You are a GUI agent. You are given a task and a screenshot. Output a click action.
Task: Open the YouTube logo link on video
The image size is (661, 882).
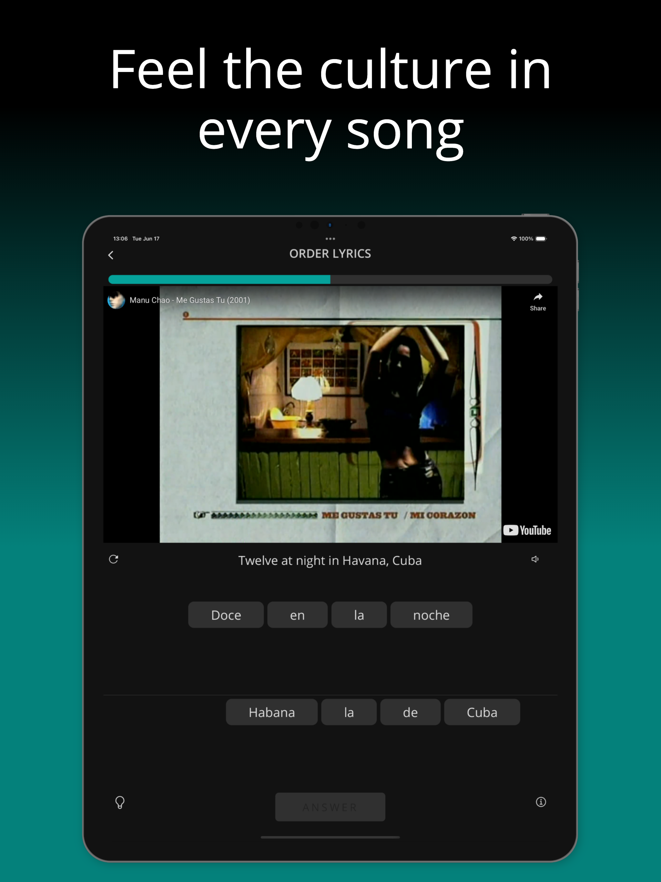tap(527, 530)
